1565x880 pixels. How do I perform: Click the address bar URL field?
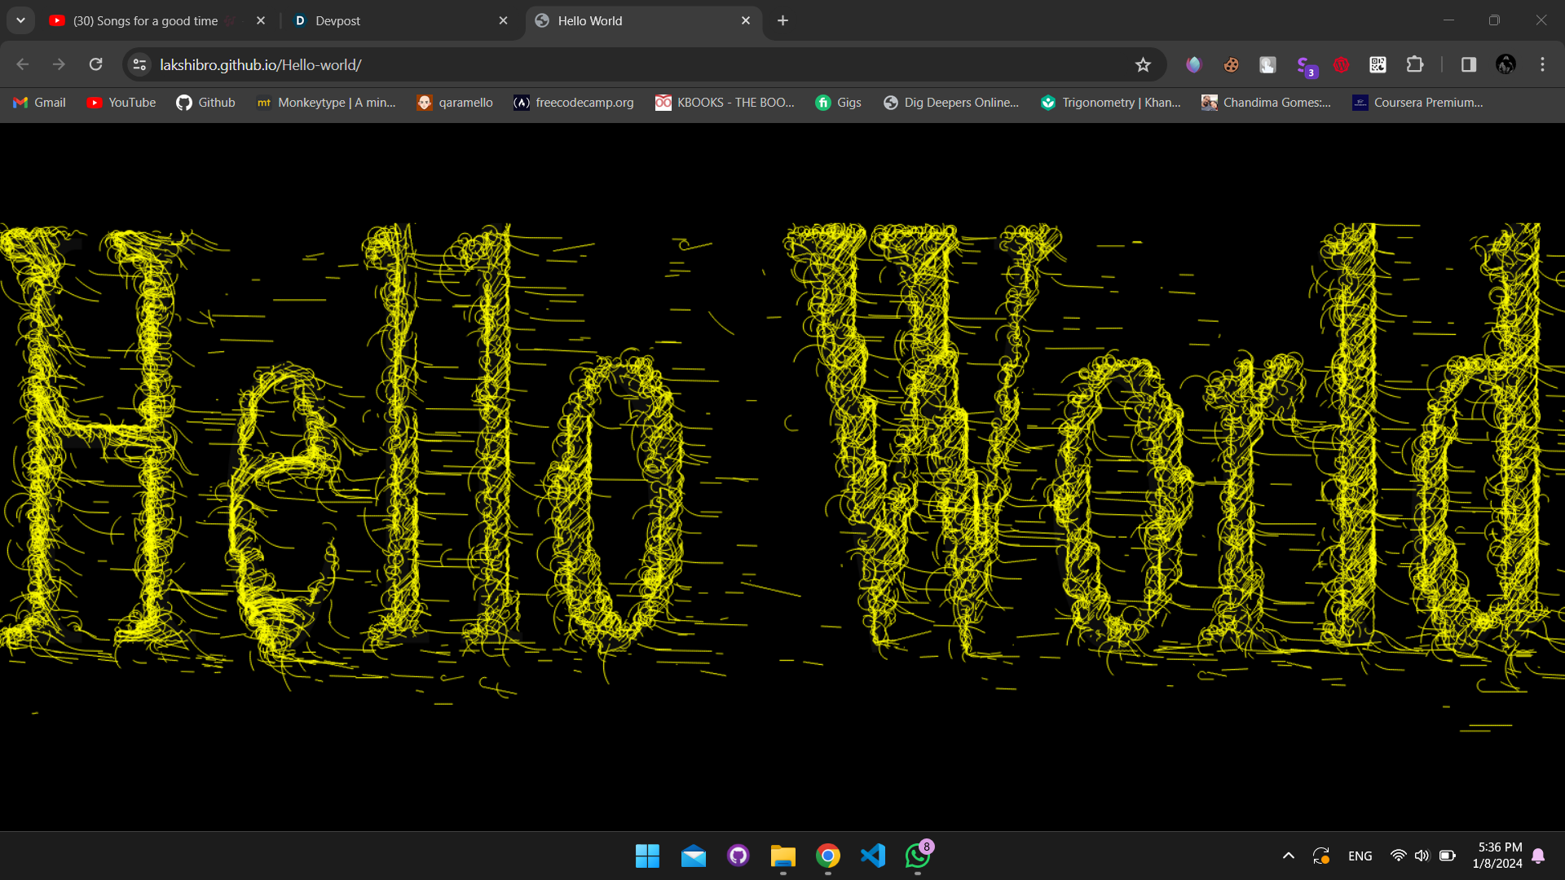[571, 64]
